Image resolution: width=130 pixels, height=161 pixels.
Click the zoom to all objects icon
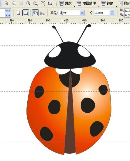[28, 4]
